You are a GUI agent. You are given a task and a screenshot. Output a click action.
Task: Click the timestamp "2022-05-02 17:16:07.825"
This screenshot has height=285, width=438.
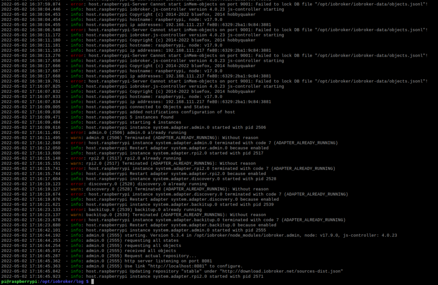tap(31, 87)
